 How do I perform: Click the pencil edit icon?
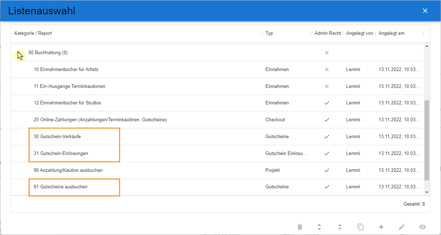coord(402,227)
